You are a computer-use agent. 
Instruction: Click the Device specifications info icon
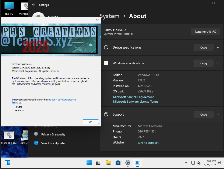pyautogui.click(x=106, y=47)
